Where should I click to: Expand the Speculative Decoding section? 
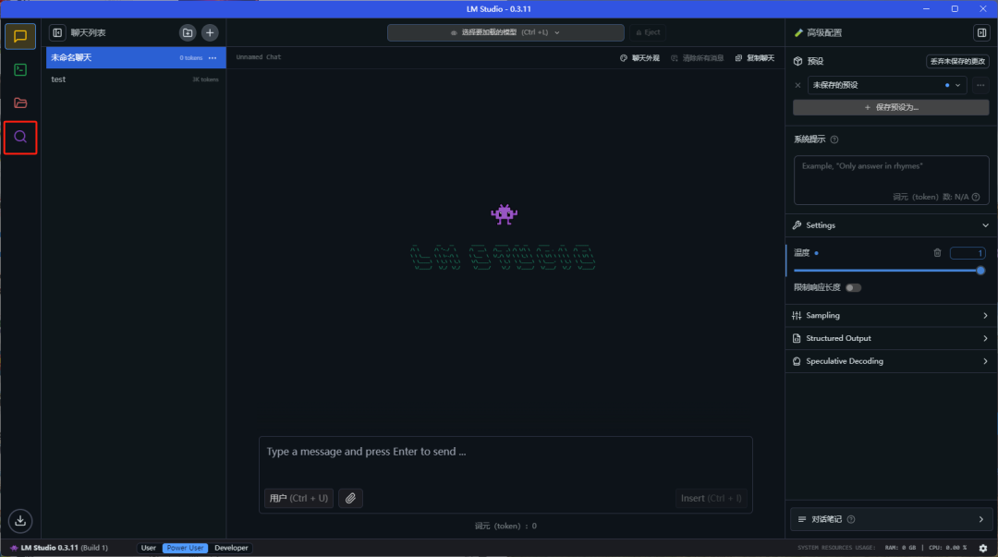pos(891,361)
